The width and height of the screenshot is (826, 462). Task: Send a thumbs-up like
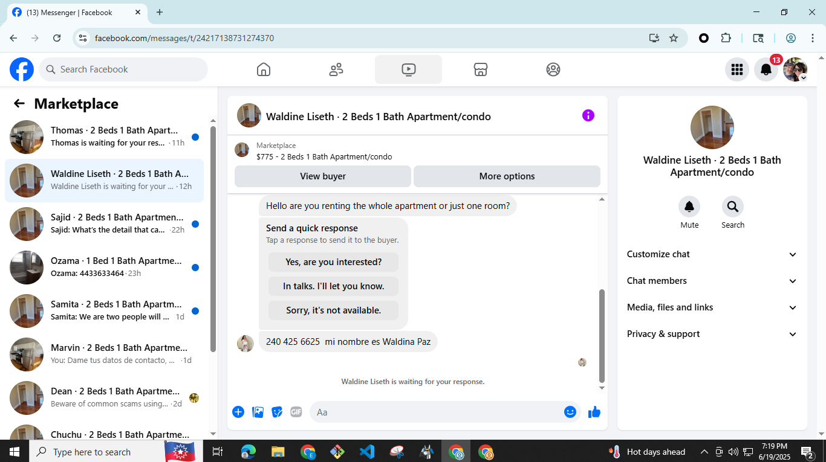click(594, 412)
